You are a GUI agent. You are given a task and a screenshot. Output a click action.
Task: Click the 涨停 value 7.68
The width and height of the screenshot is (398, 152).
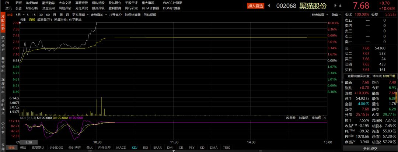click(366, 109)
